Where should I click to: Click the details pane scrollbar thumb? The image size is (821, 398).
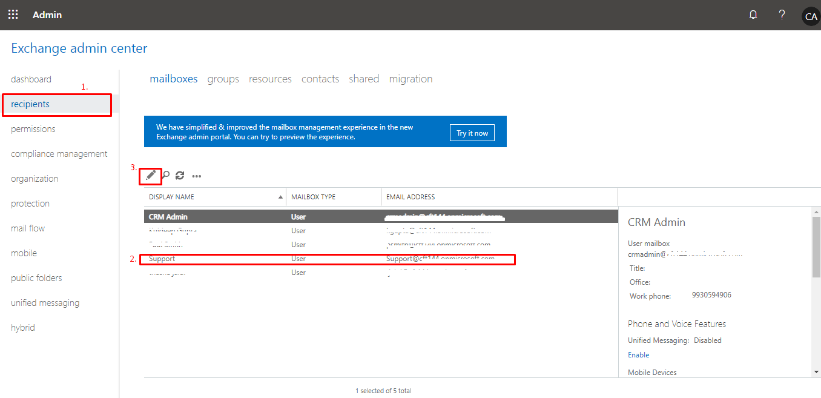[816, 247]
